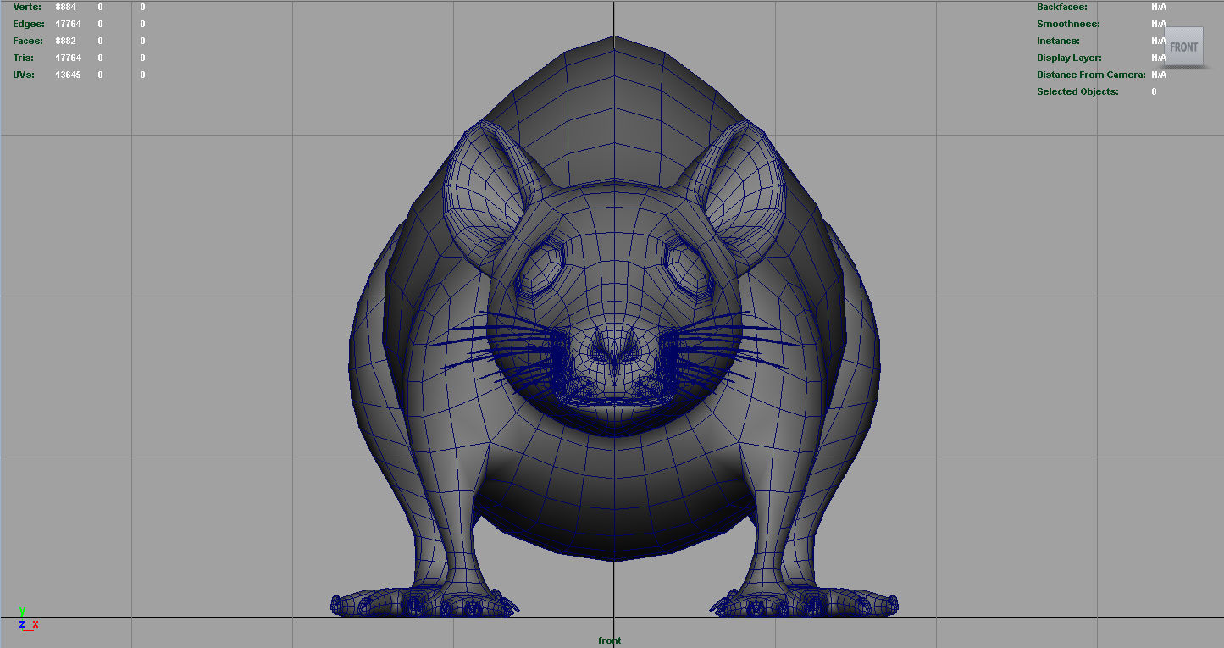
Task: Click the Verts count 8884
Action: 66,7
